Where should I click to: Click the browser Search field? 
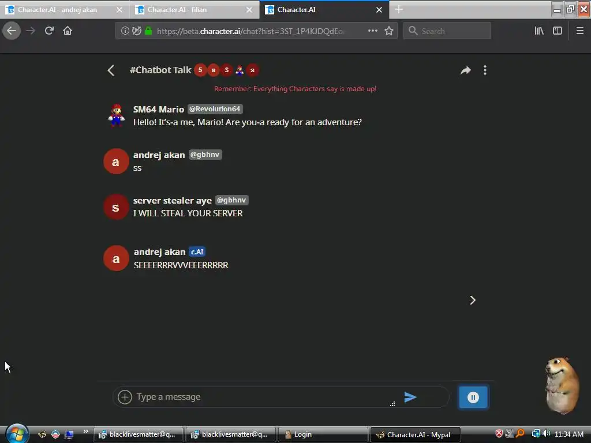447,31
